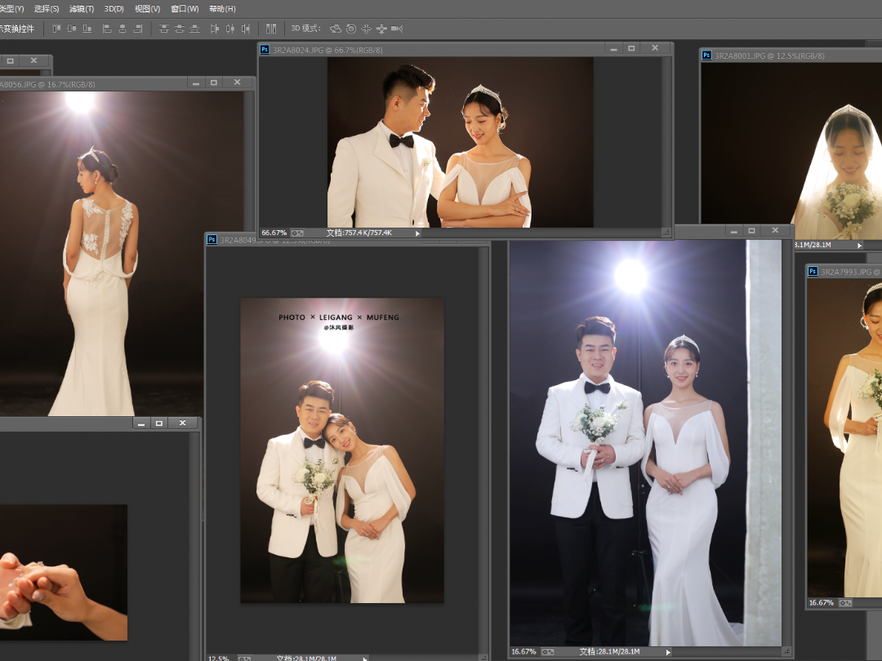This screenshot has width=882, height=661.
Task: Click status icon beside 16.67% in standing-couple window
Action: (547, 652)
